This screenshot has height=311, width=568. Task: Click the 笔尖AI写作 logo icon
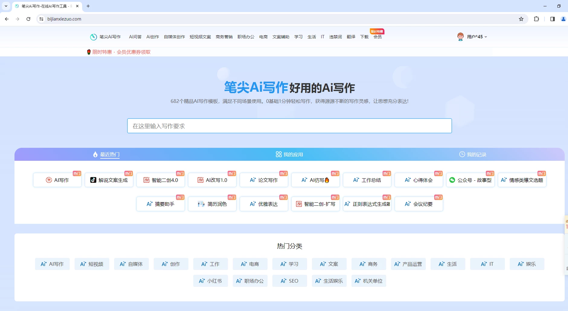93,37
